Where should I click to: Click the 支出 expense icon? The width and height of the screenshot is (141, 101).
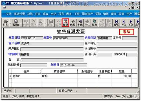[x=80, y=23]
